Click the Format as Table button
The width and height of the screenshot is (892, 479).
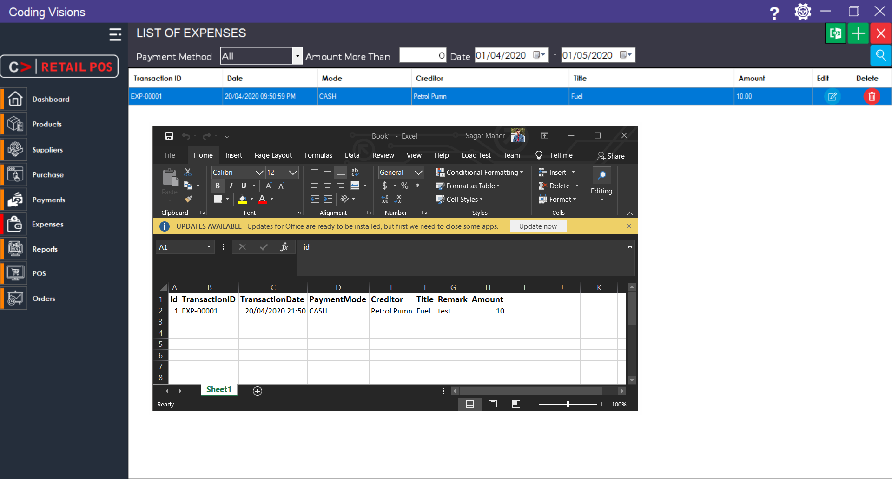tap(468, 186)
